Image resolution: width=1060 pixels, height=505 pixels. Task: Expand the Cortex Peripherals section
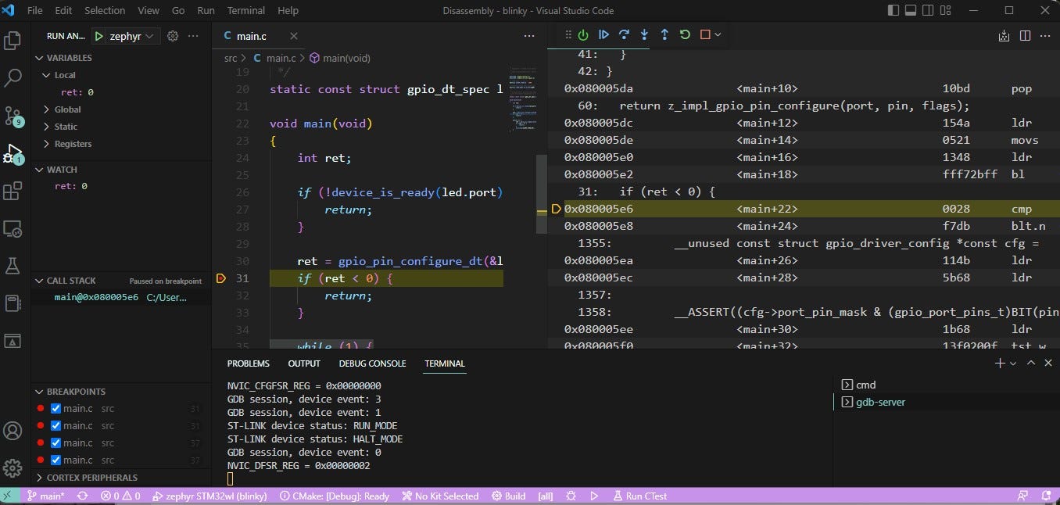coord(91,478)
